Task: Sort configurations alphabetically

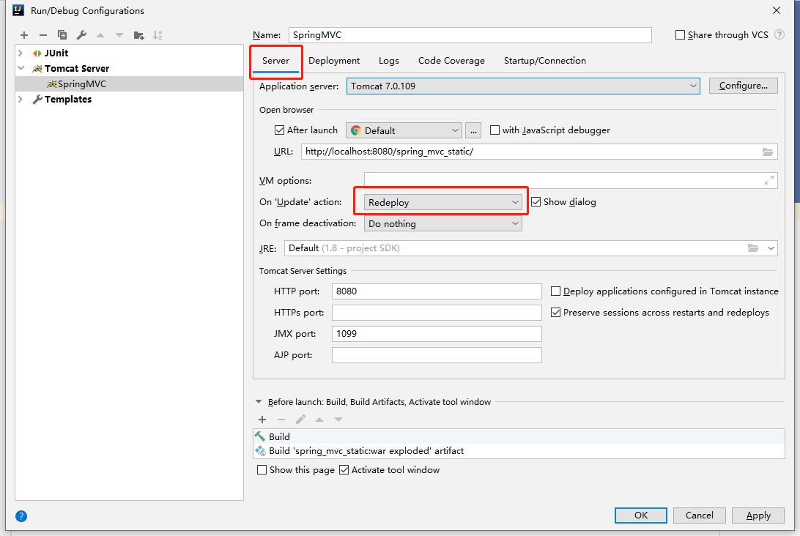Action: [158, 35]
